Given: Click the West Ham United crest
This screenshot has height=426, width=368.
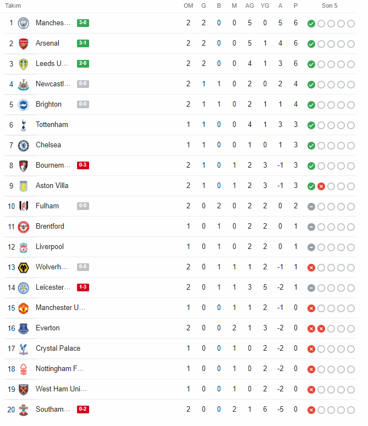Looking at the screenshot, I should pyautogui.click(x=23, y=389).
